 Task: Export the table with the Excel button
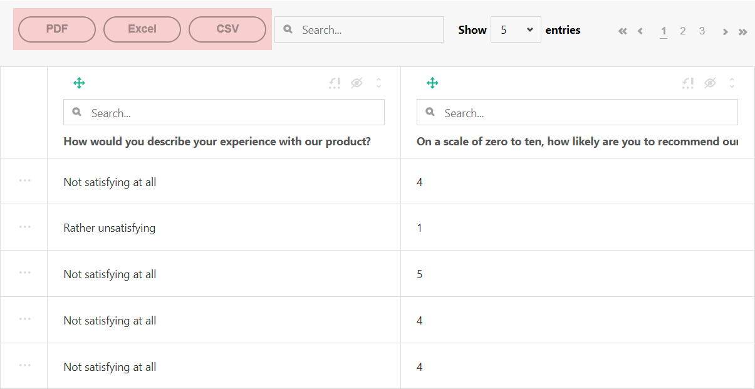click(x=142, y=29)
